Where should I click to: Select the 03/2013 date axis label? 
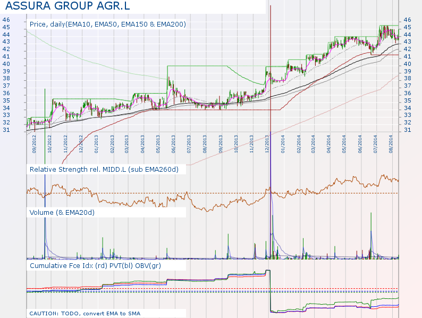click(126, 144)
